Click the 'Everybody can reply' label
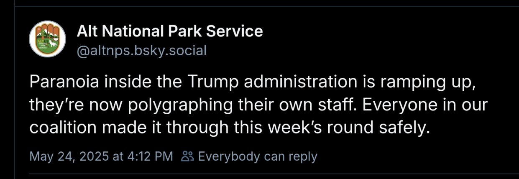The image size is (519, 179). (x=257, y=156)
